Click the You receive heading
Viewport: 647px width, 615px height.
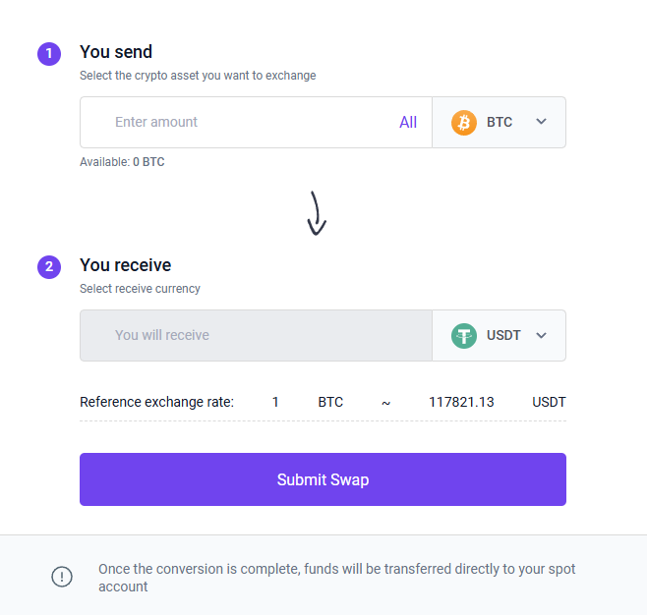pos(125,265)
